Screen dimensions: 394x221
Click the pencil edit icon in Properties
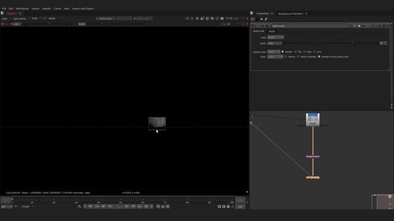[266, 19]
